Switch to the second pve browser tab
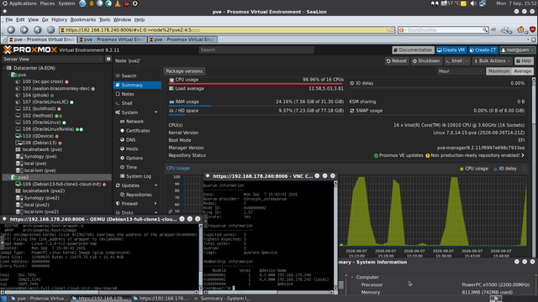Image resolution: width=538 pixels, height=302 pixels. [112, 39]
